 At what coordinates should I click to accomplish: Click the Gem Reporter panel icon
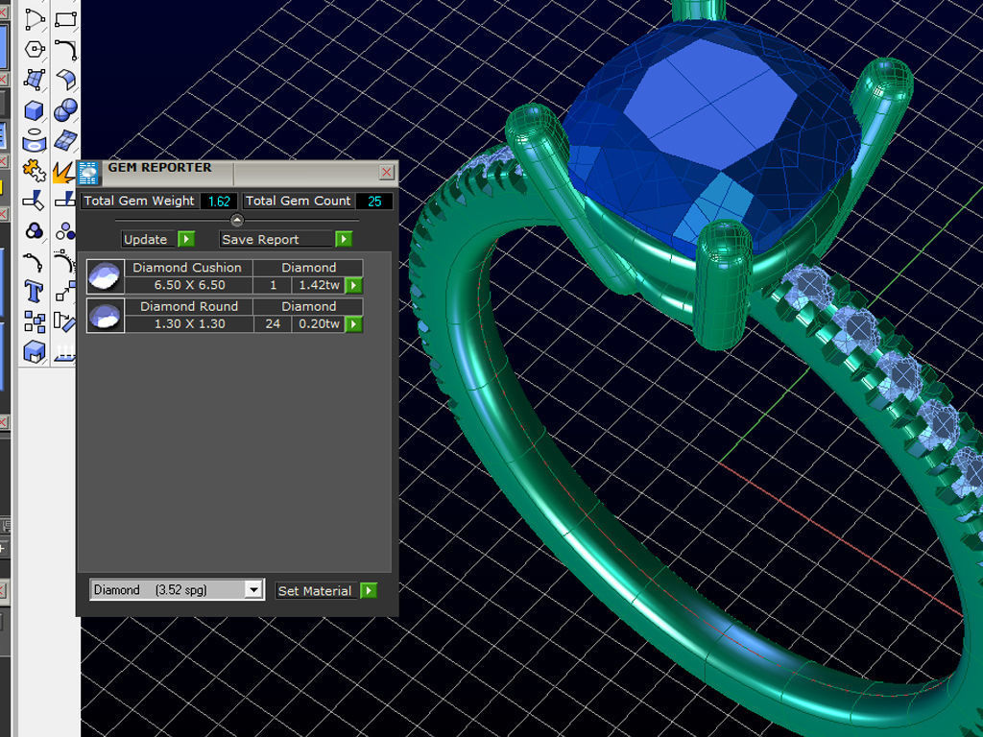88,173
